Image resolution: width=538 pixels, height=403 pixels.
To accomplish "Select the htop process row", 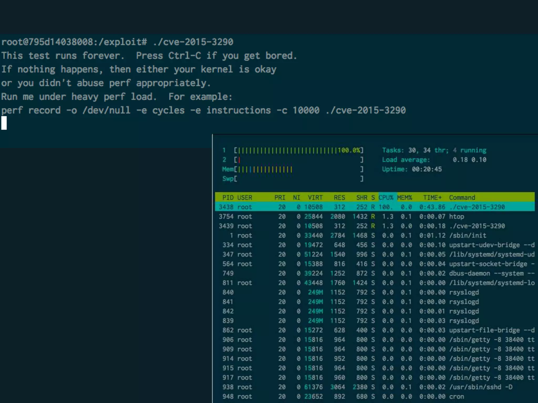I will pos(374,216).
